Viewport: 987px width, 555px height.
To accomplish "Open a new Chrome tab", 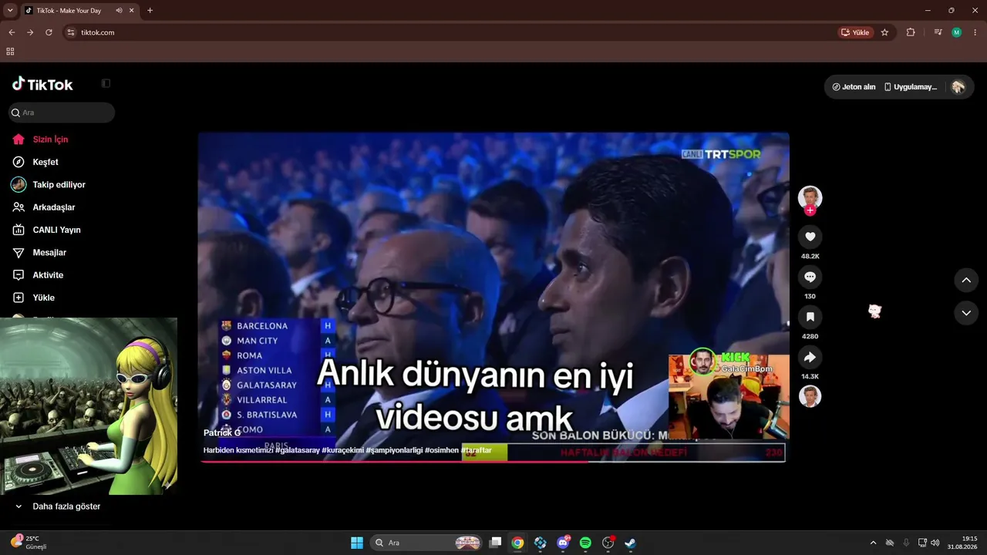I will click(150, 11).
